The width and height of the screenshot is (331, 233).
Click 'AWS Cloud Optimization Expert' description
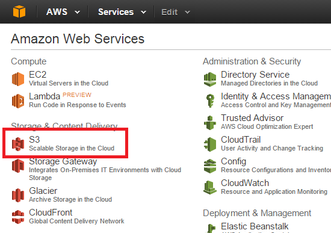(267, 126)
